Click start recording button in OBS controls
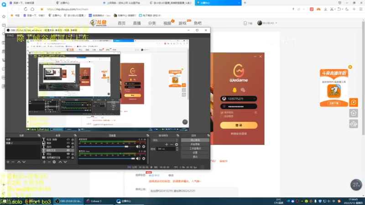 point(195,144)
